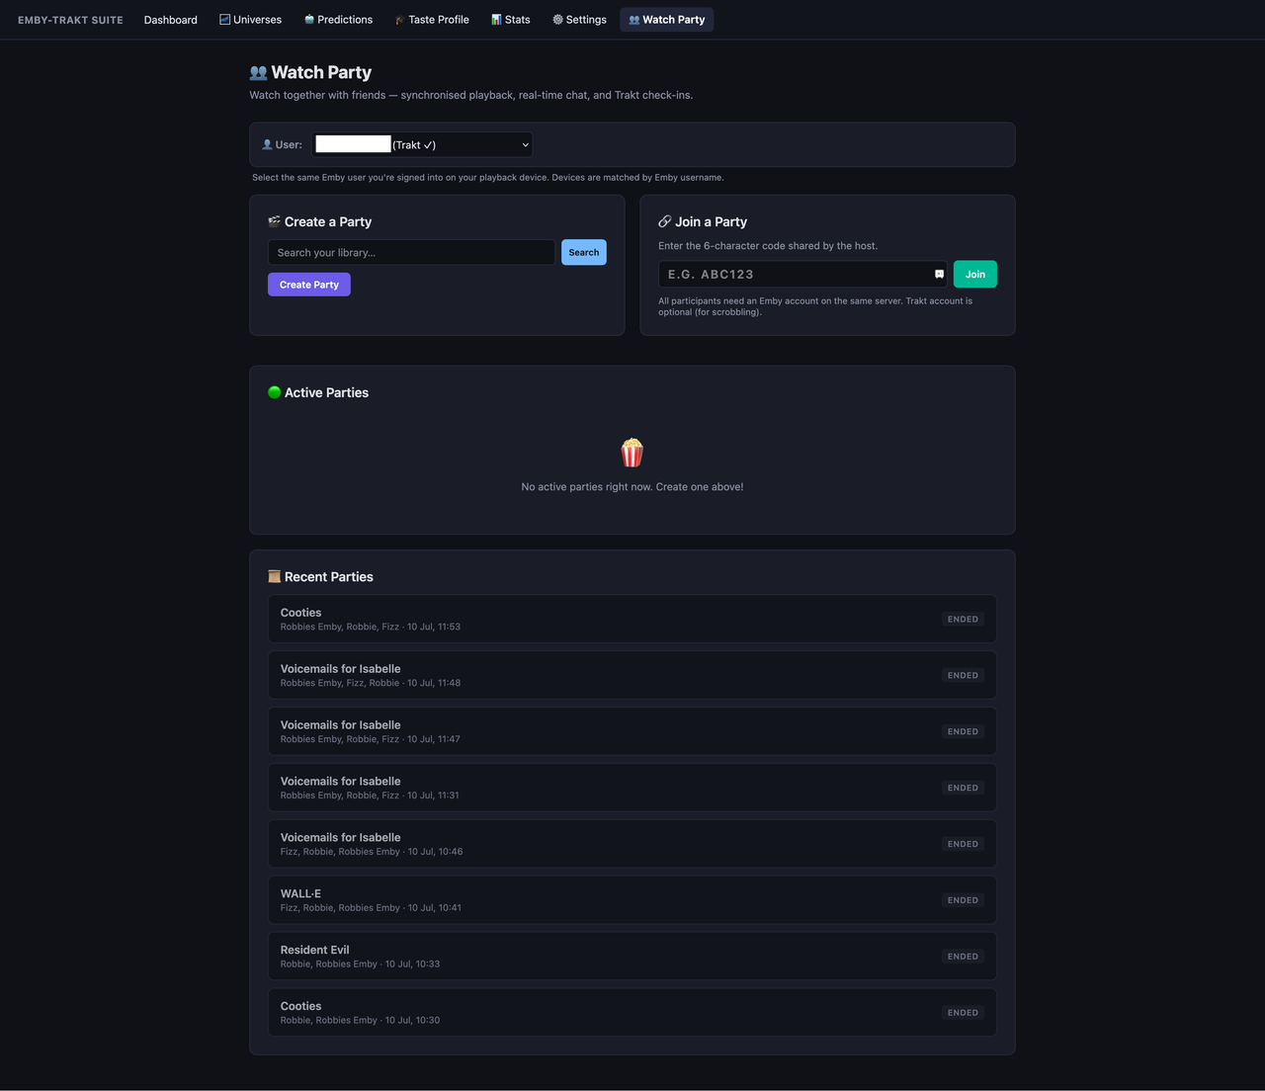Click the popcorn icon in Active Parties
The width and height of the screenshot is (1265, 1091).
(632, 453)
